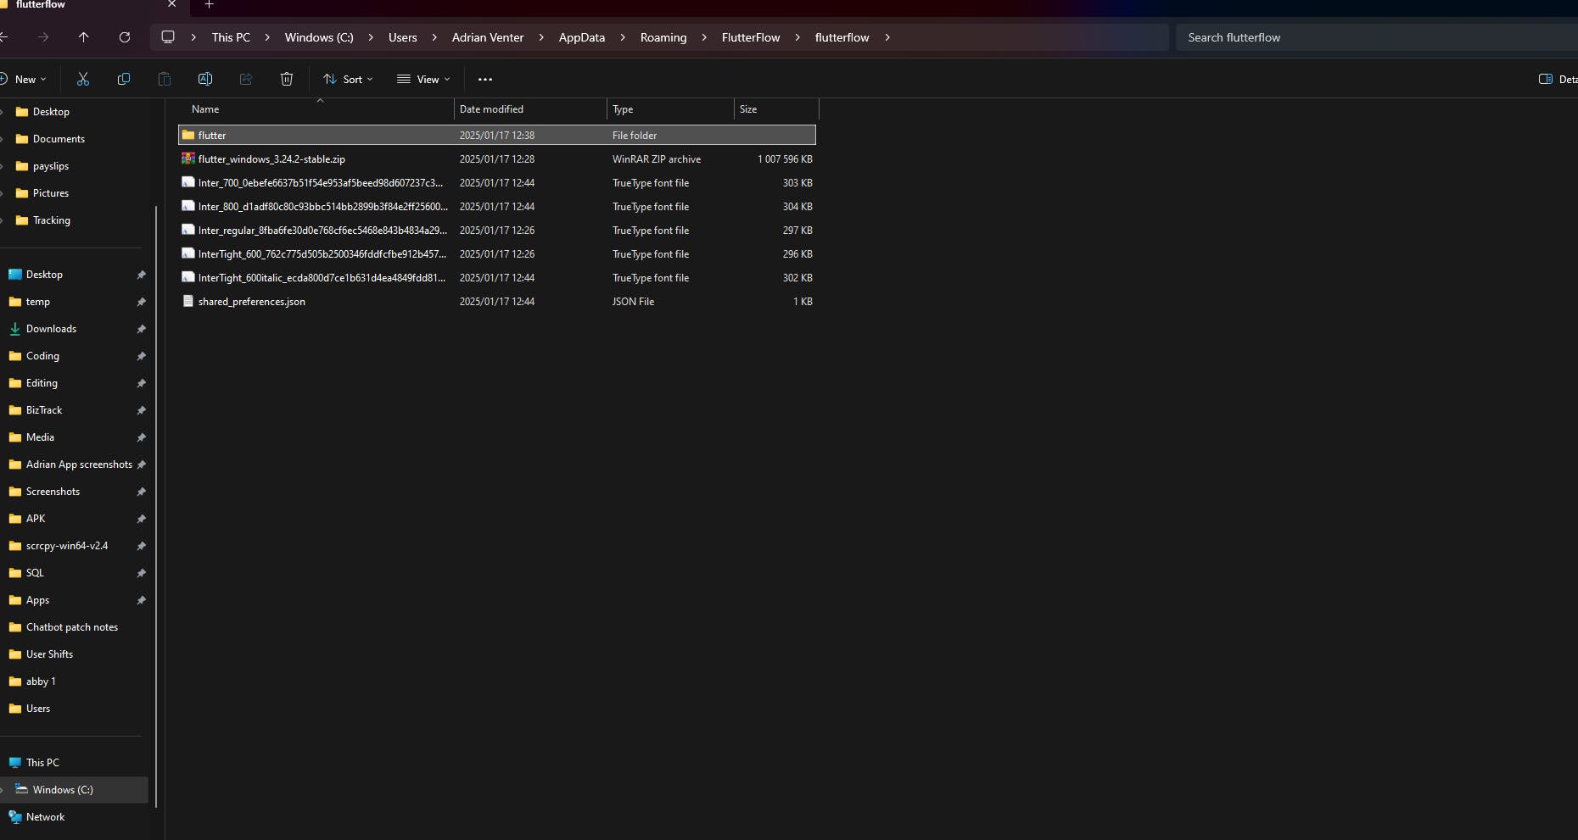Click the Search flutterflow box

[x=1376, y=37]
